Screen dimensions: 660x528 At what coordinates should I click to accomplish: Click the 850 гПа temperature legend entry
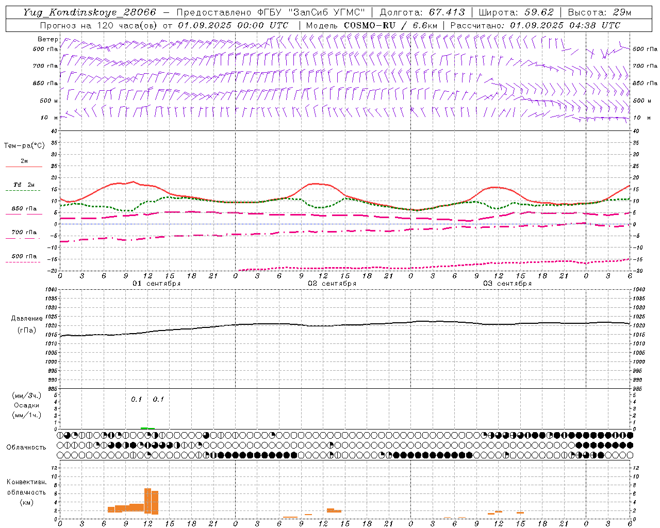pos(24,210)
